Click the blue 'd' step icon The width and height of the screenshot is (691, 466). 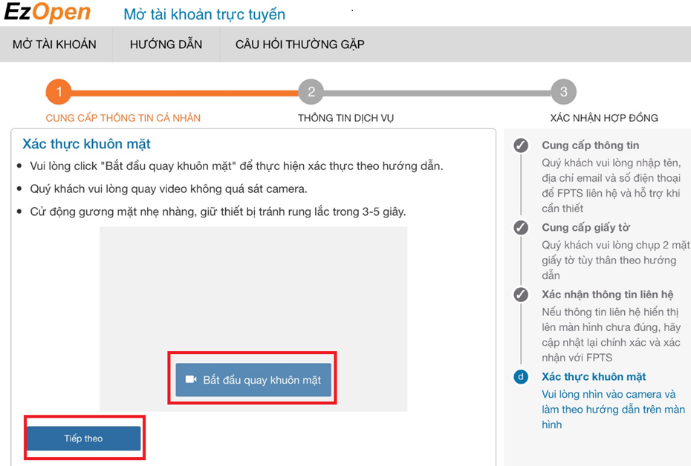point(521,377)
